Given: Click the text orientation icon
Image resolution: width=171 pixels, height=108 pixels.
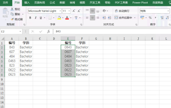Looking at the screenshot, I should (x=104, y=11).
